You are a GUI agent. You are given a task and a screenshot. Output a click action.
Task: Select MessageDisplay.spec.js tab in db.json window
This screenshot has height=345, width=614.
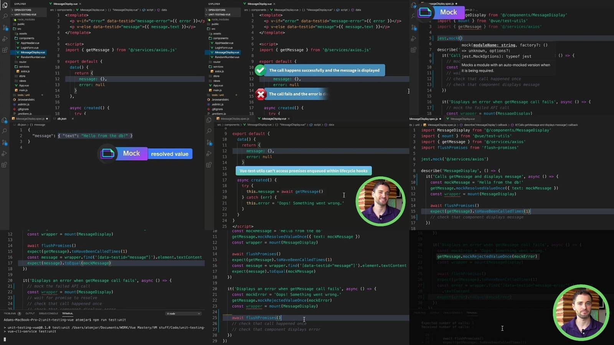click(x=30, y=119)
